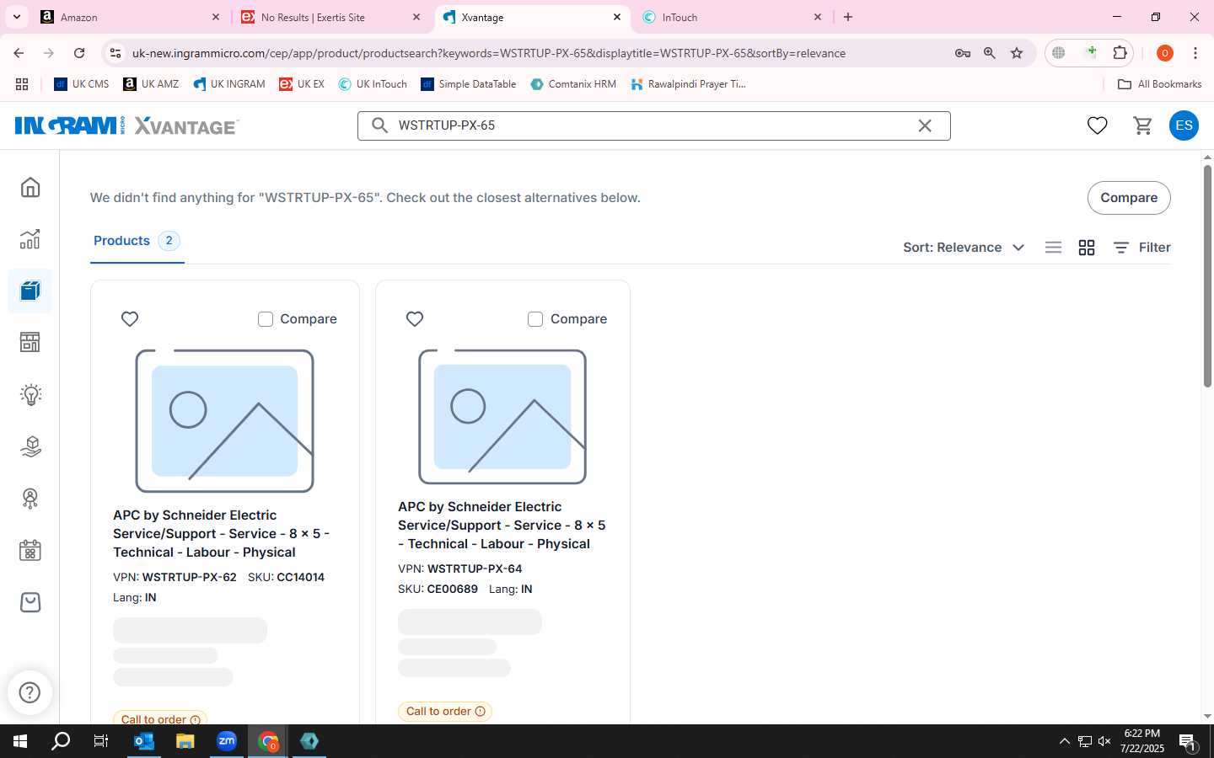This screenshot has height=758, width=1214.
Task: Open the favorites heart icon in header
Action: pyautogui.click(x=1097, y=125)
